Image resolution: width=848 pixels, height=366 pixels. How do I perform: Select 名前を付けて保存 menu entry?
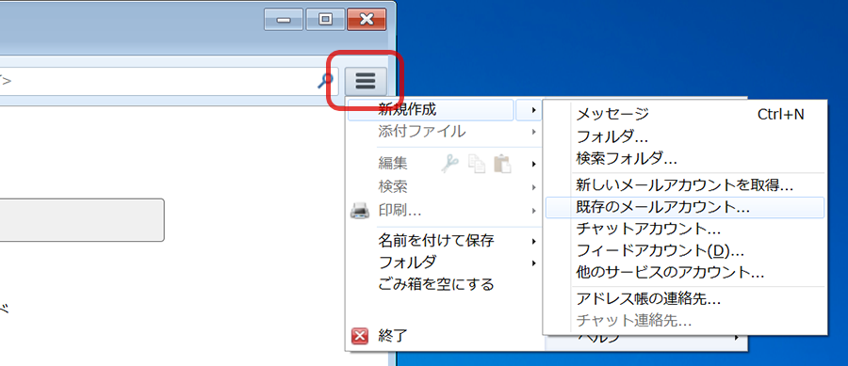436,240
